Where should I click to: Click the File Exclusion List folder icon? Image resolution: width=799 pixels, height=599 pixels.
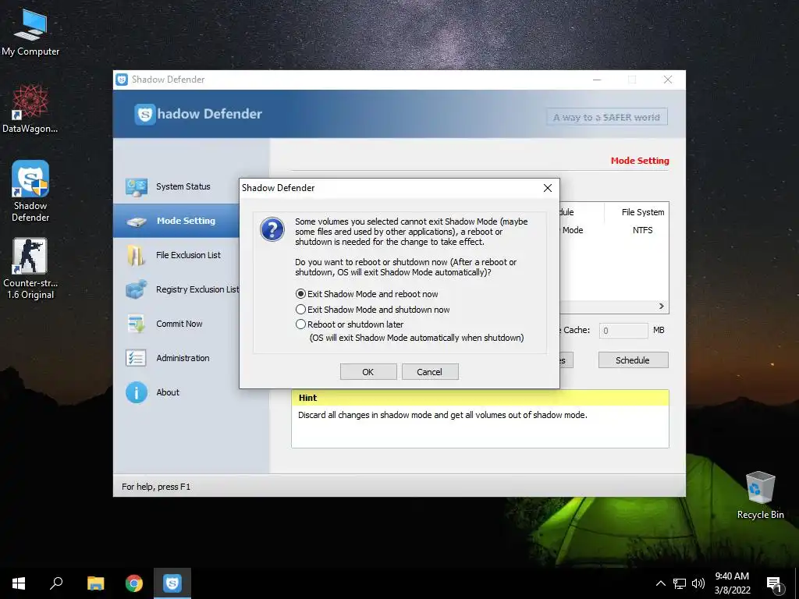[x=136, y=255]
